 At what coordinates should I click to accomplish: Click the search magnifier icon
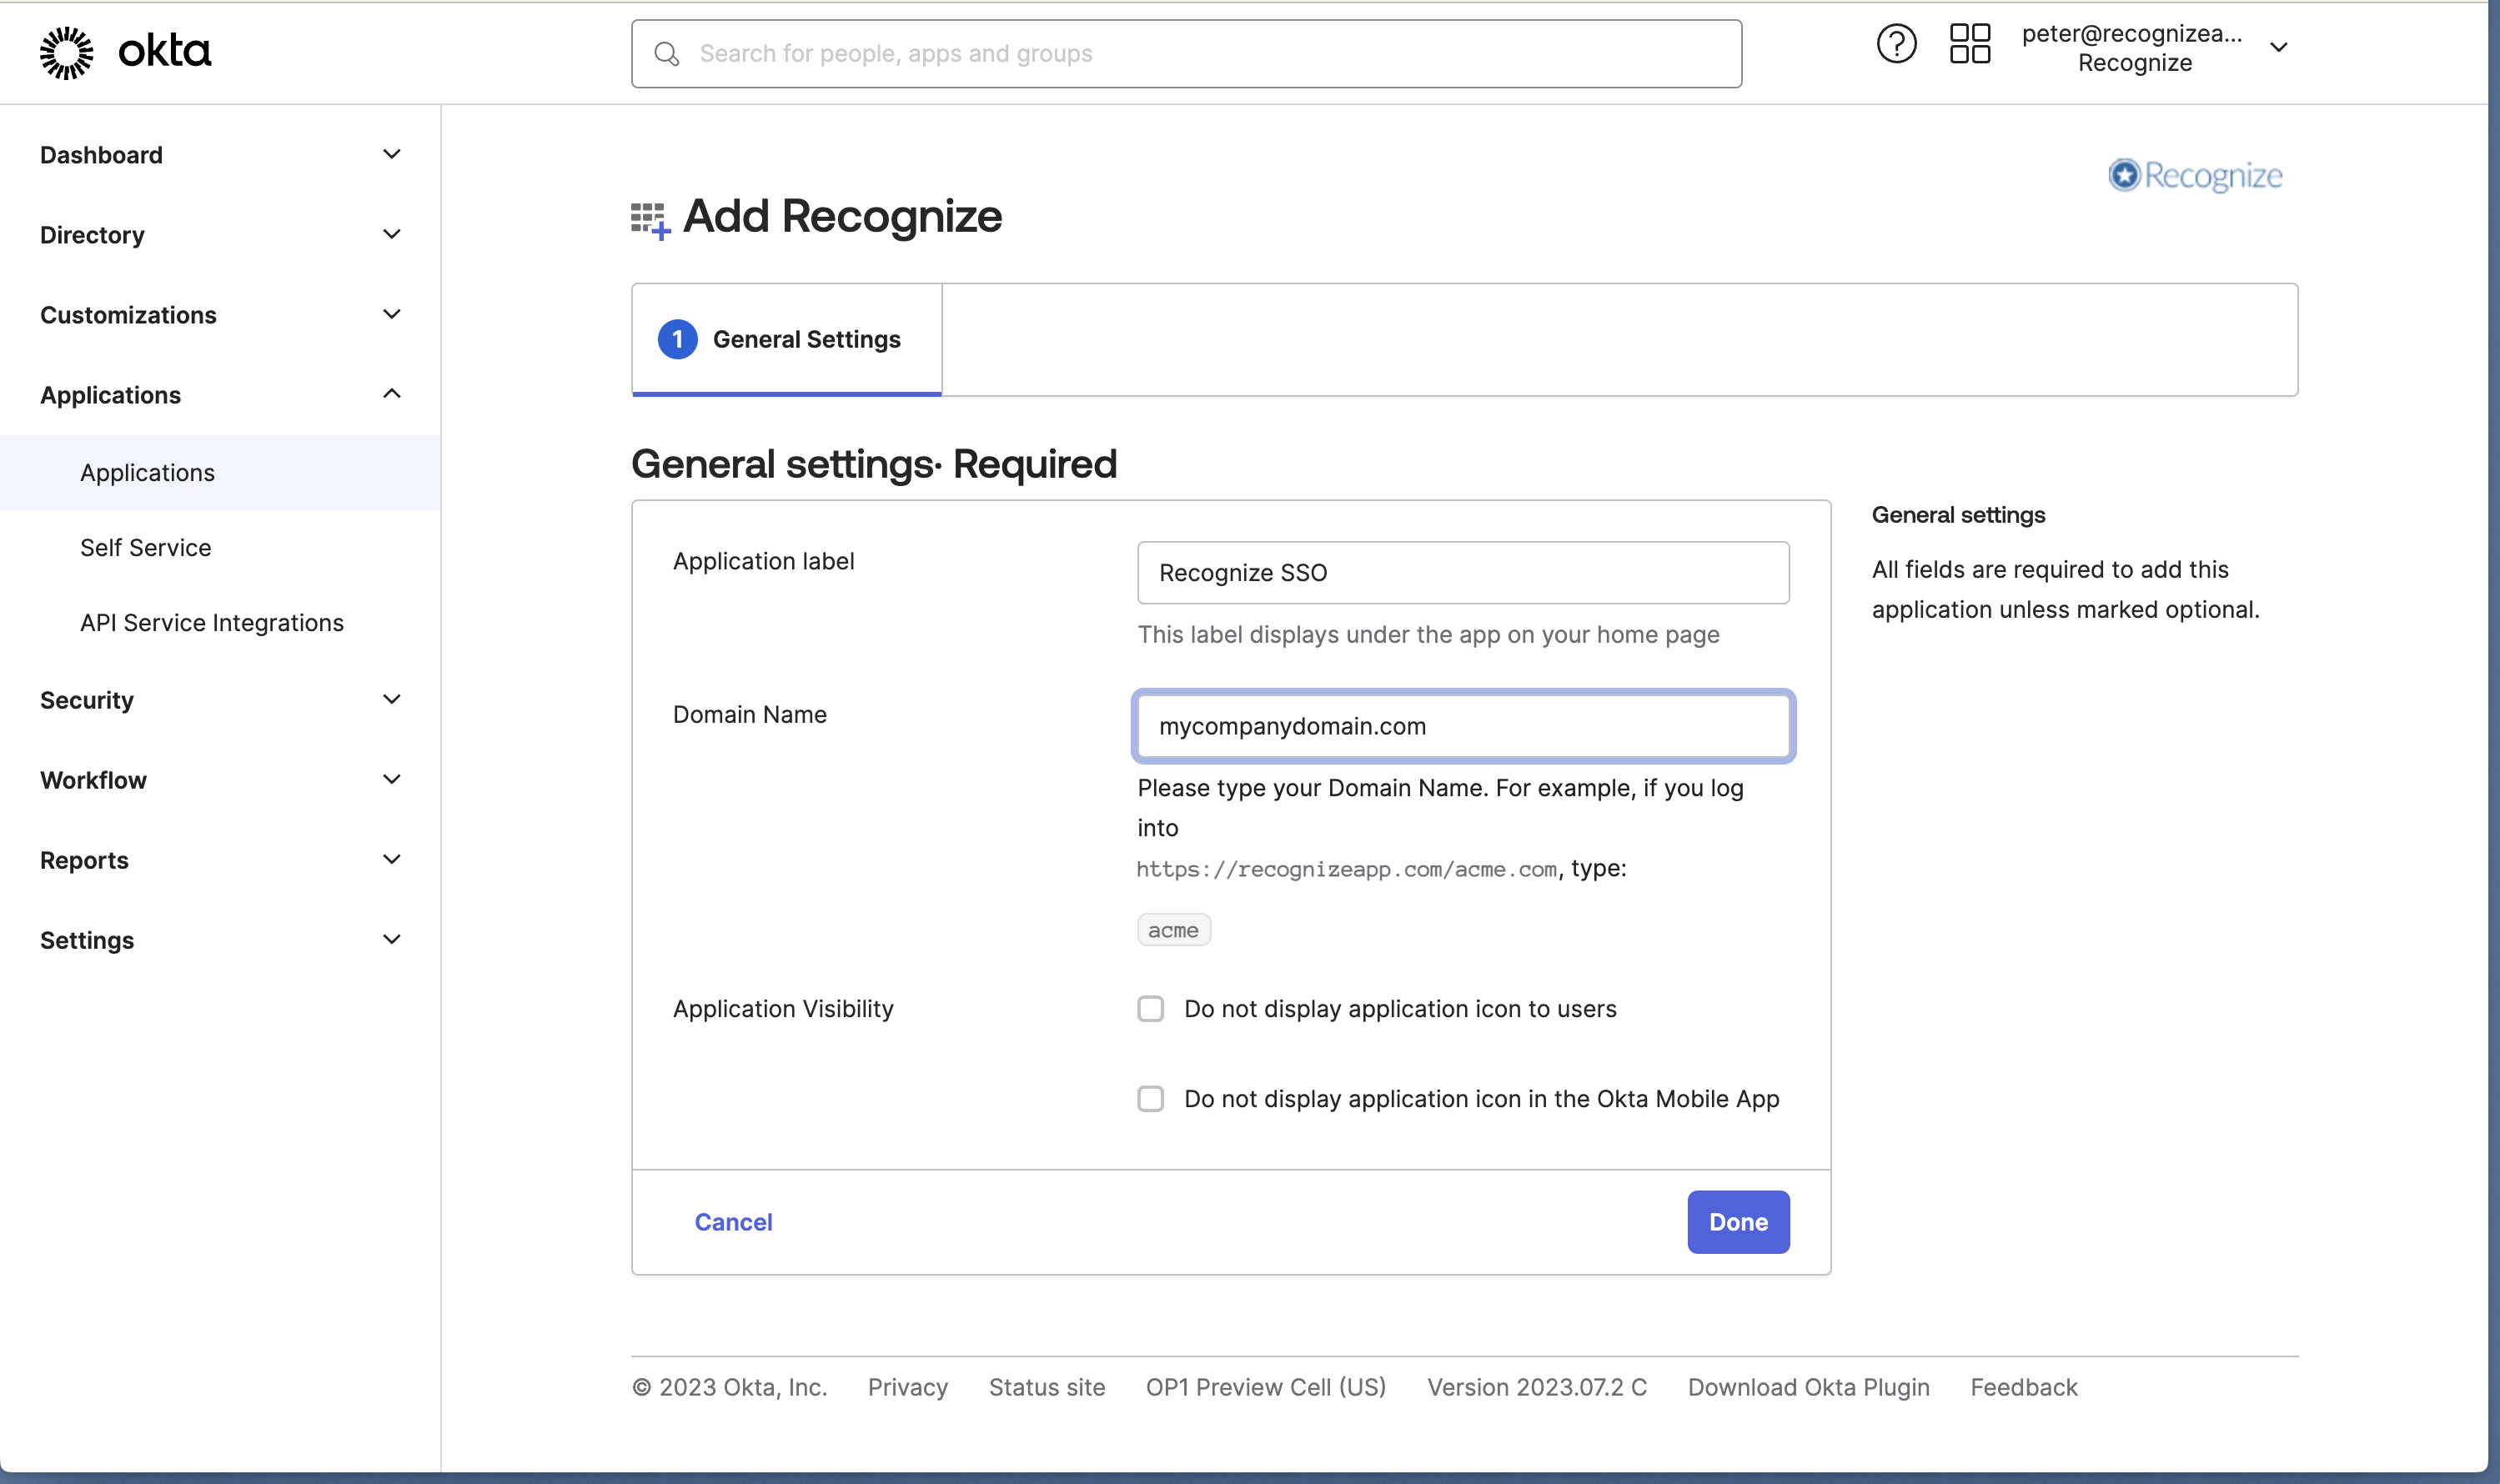coord(667,54)
